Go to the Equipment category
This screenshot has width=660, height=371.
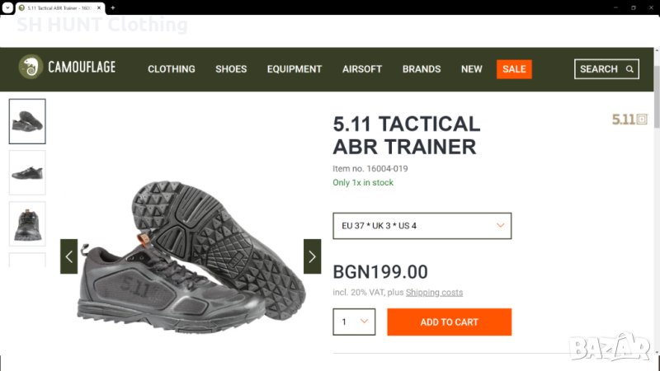point(295,69)
